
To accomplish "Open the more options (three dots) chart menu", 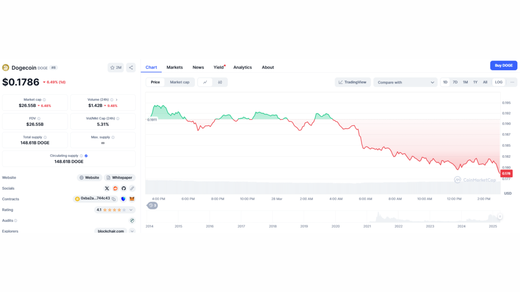I will (512, 82).
